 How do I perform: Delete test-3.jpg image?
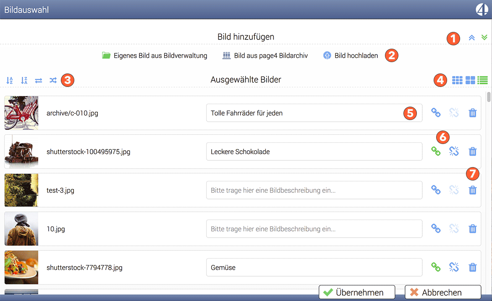pyautogui.click(x=473, y=190)
